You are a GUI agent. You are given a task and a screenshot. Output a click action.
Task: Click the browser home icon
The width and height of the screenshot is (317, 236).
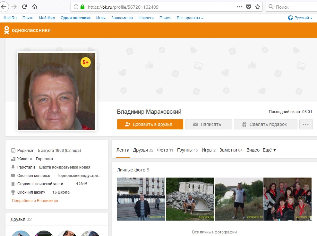click(35, 7)
